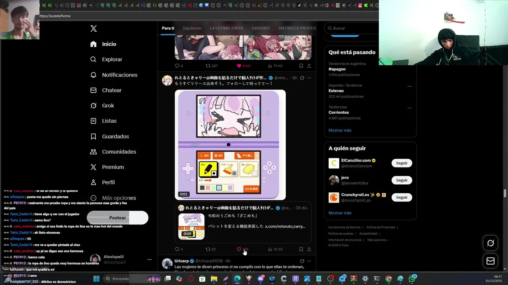Image resolution: width=508 pixels, height=285 pixels.
Task: Open Grok explain icon on Japanese tweet
Action: coord(302,78)
